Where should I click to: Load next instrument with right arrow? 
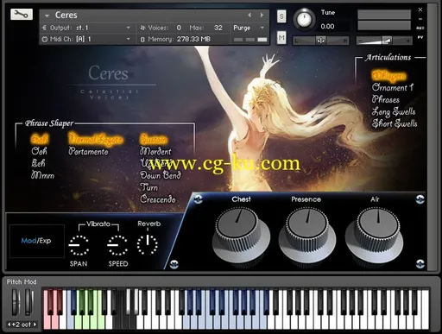262,15
